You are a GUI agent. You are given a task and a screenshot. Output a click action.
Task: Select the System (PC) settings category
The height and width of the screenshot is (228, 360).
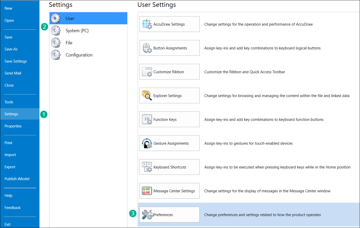pos(77,31)
